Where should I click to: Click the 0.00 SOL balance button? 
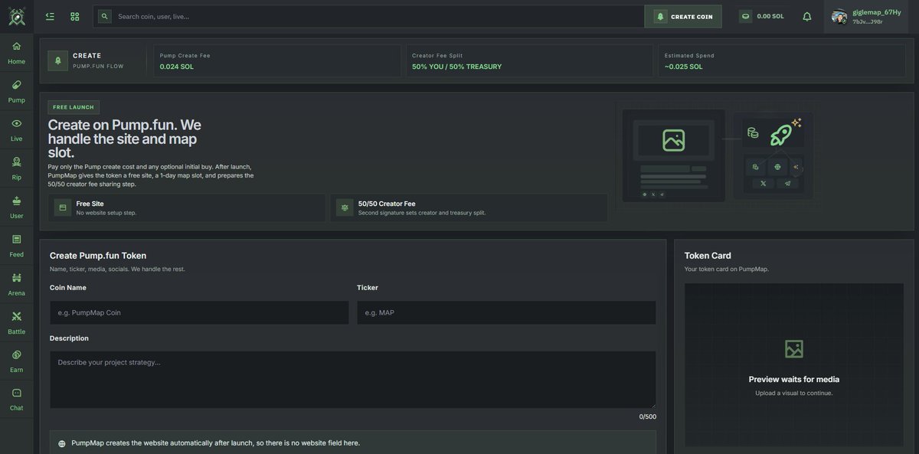point(762,16)
